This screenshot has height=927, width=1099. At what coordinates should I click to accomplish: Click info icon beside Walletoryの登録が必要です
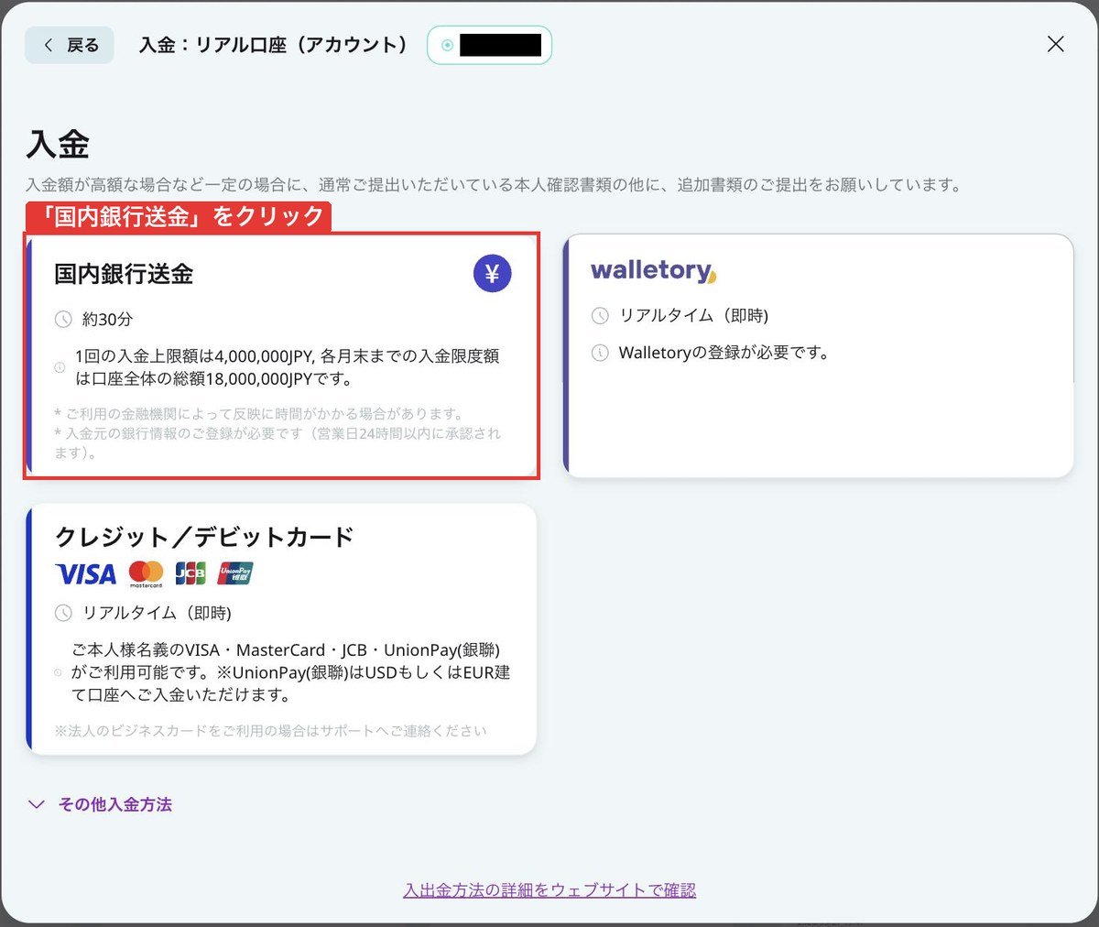[x=600, y=353]
